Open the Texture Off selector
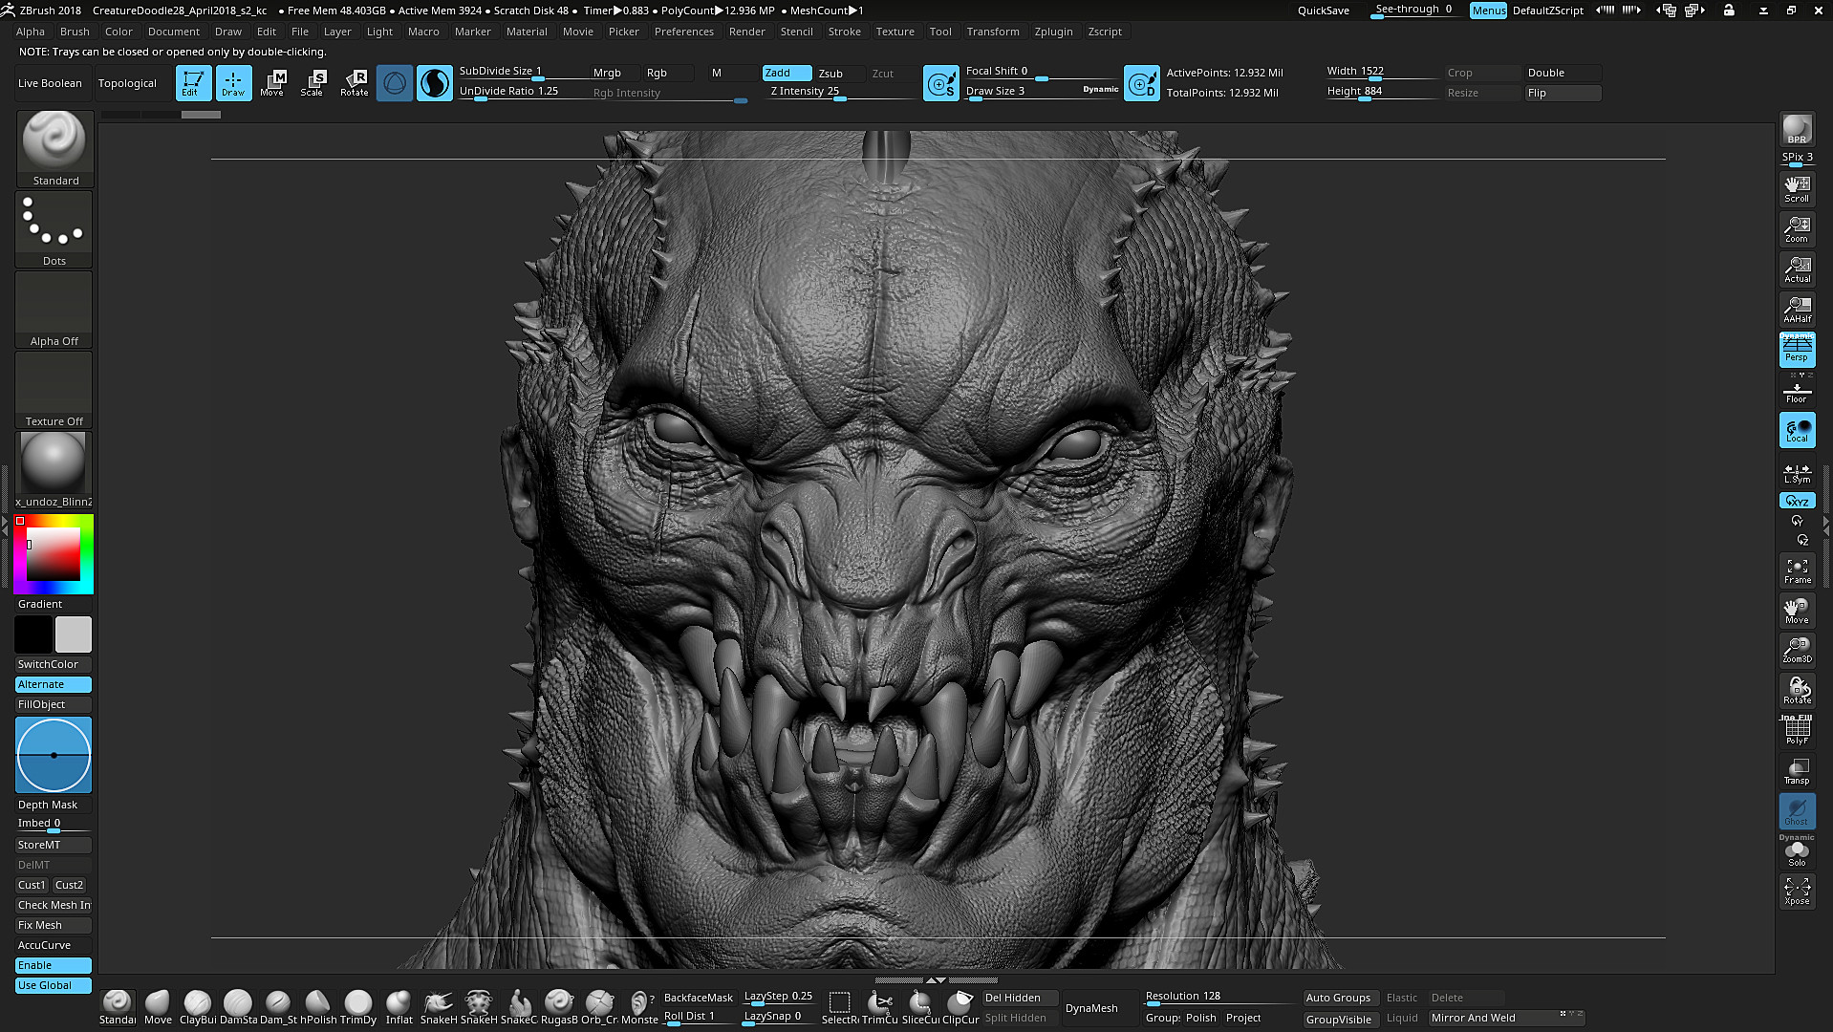 54,389
